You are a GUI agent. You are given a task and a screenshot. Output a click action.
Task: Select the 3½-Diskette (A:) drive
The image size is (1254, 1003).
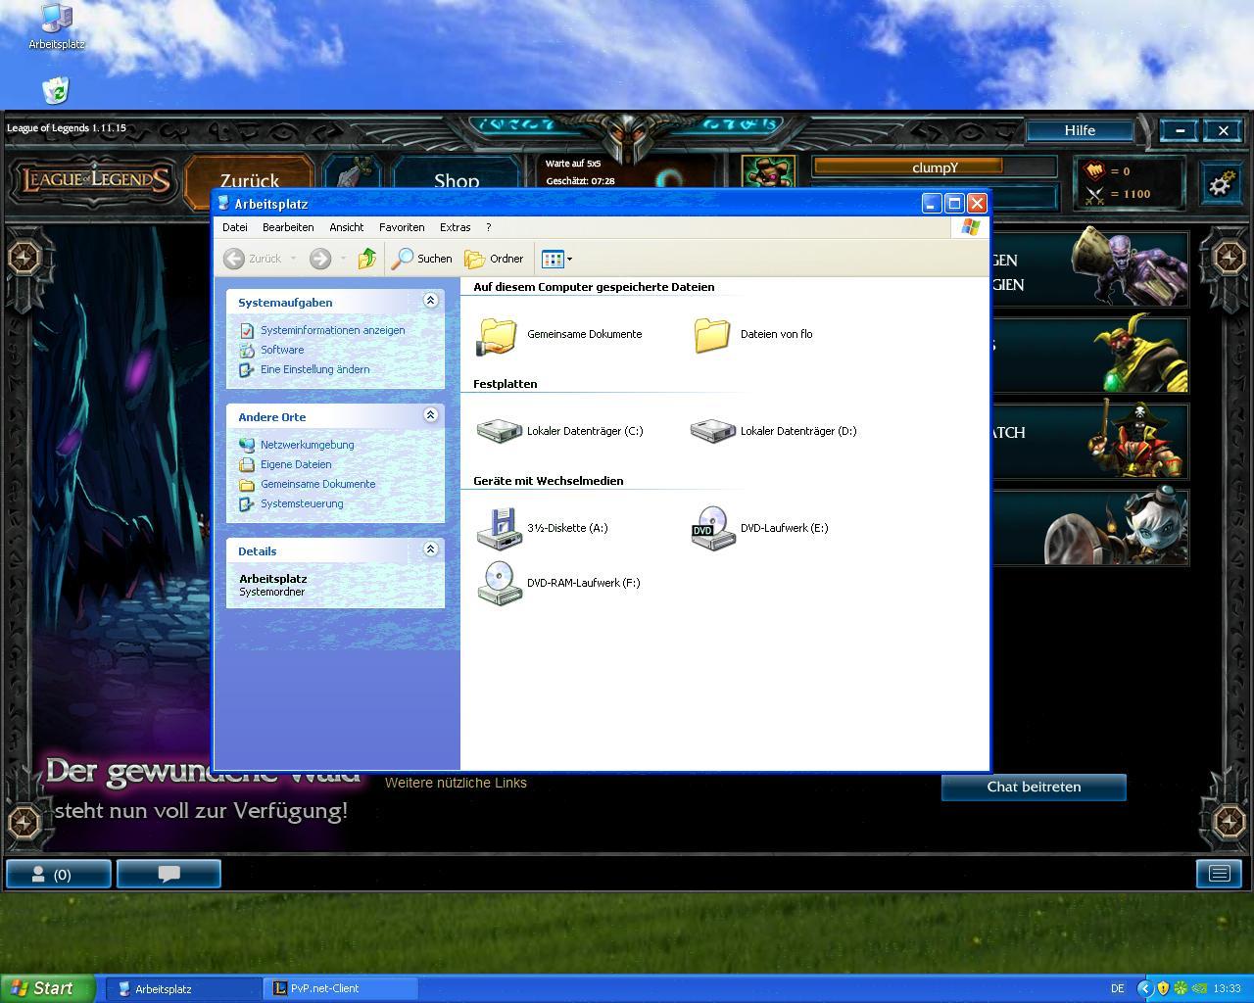[x=543, y=528]
